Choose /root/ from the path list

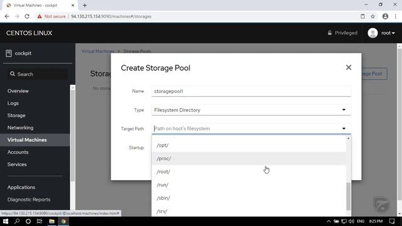pos(249,171)
